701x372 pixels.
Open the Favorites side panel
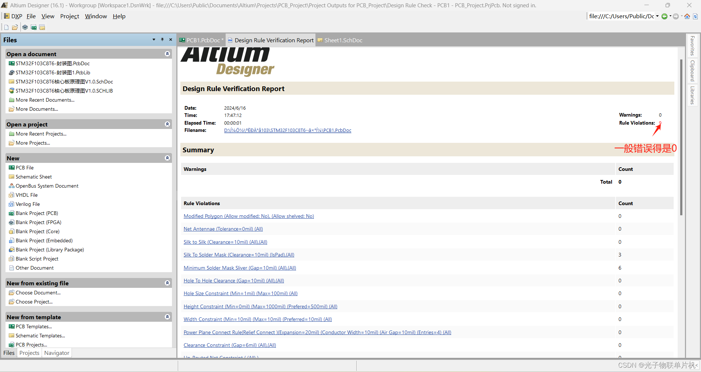[692, 46]
